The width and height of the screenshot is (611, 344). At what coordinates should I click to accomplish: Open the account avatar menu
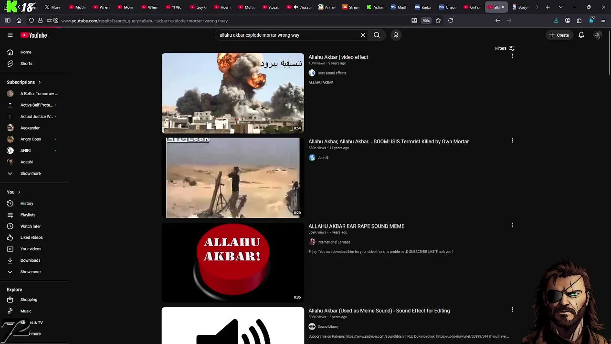(x=597, y=35)
